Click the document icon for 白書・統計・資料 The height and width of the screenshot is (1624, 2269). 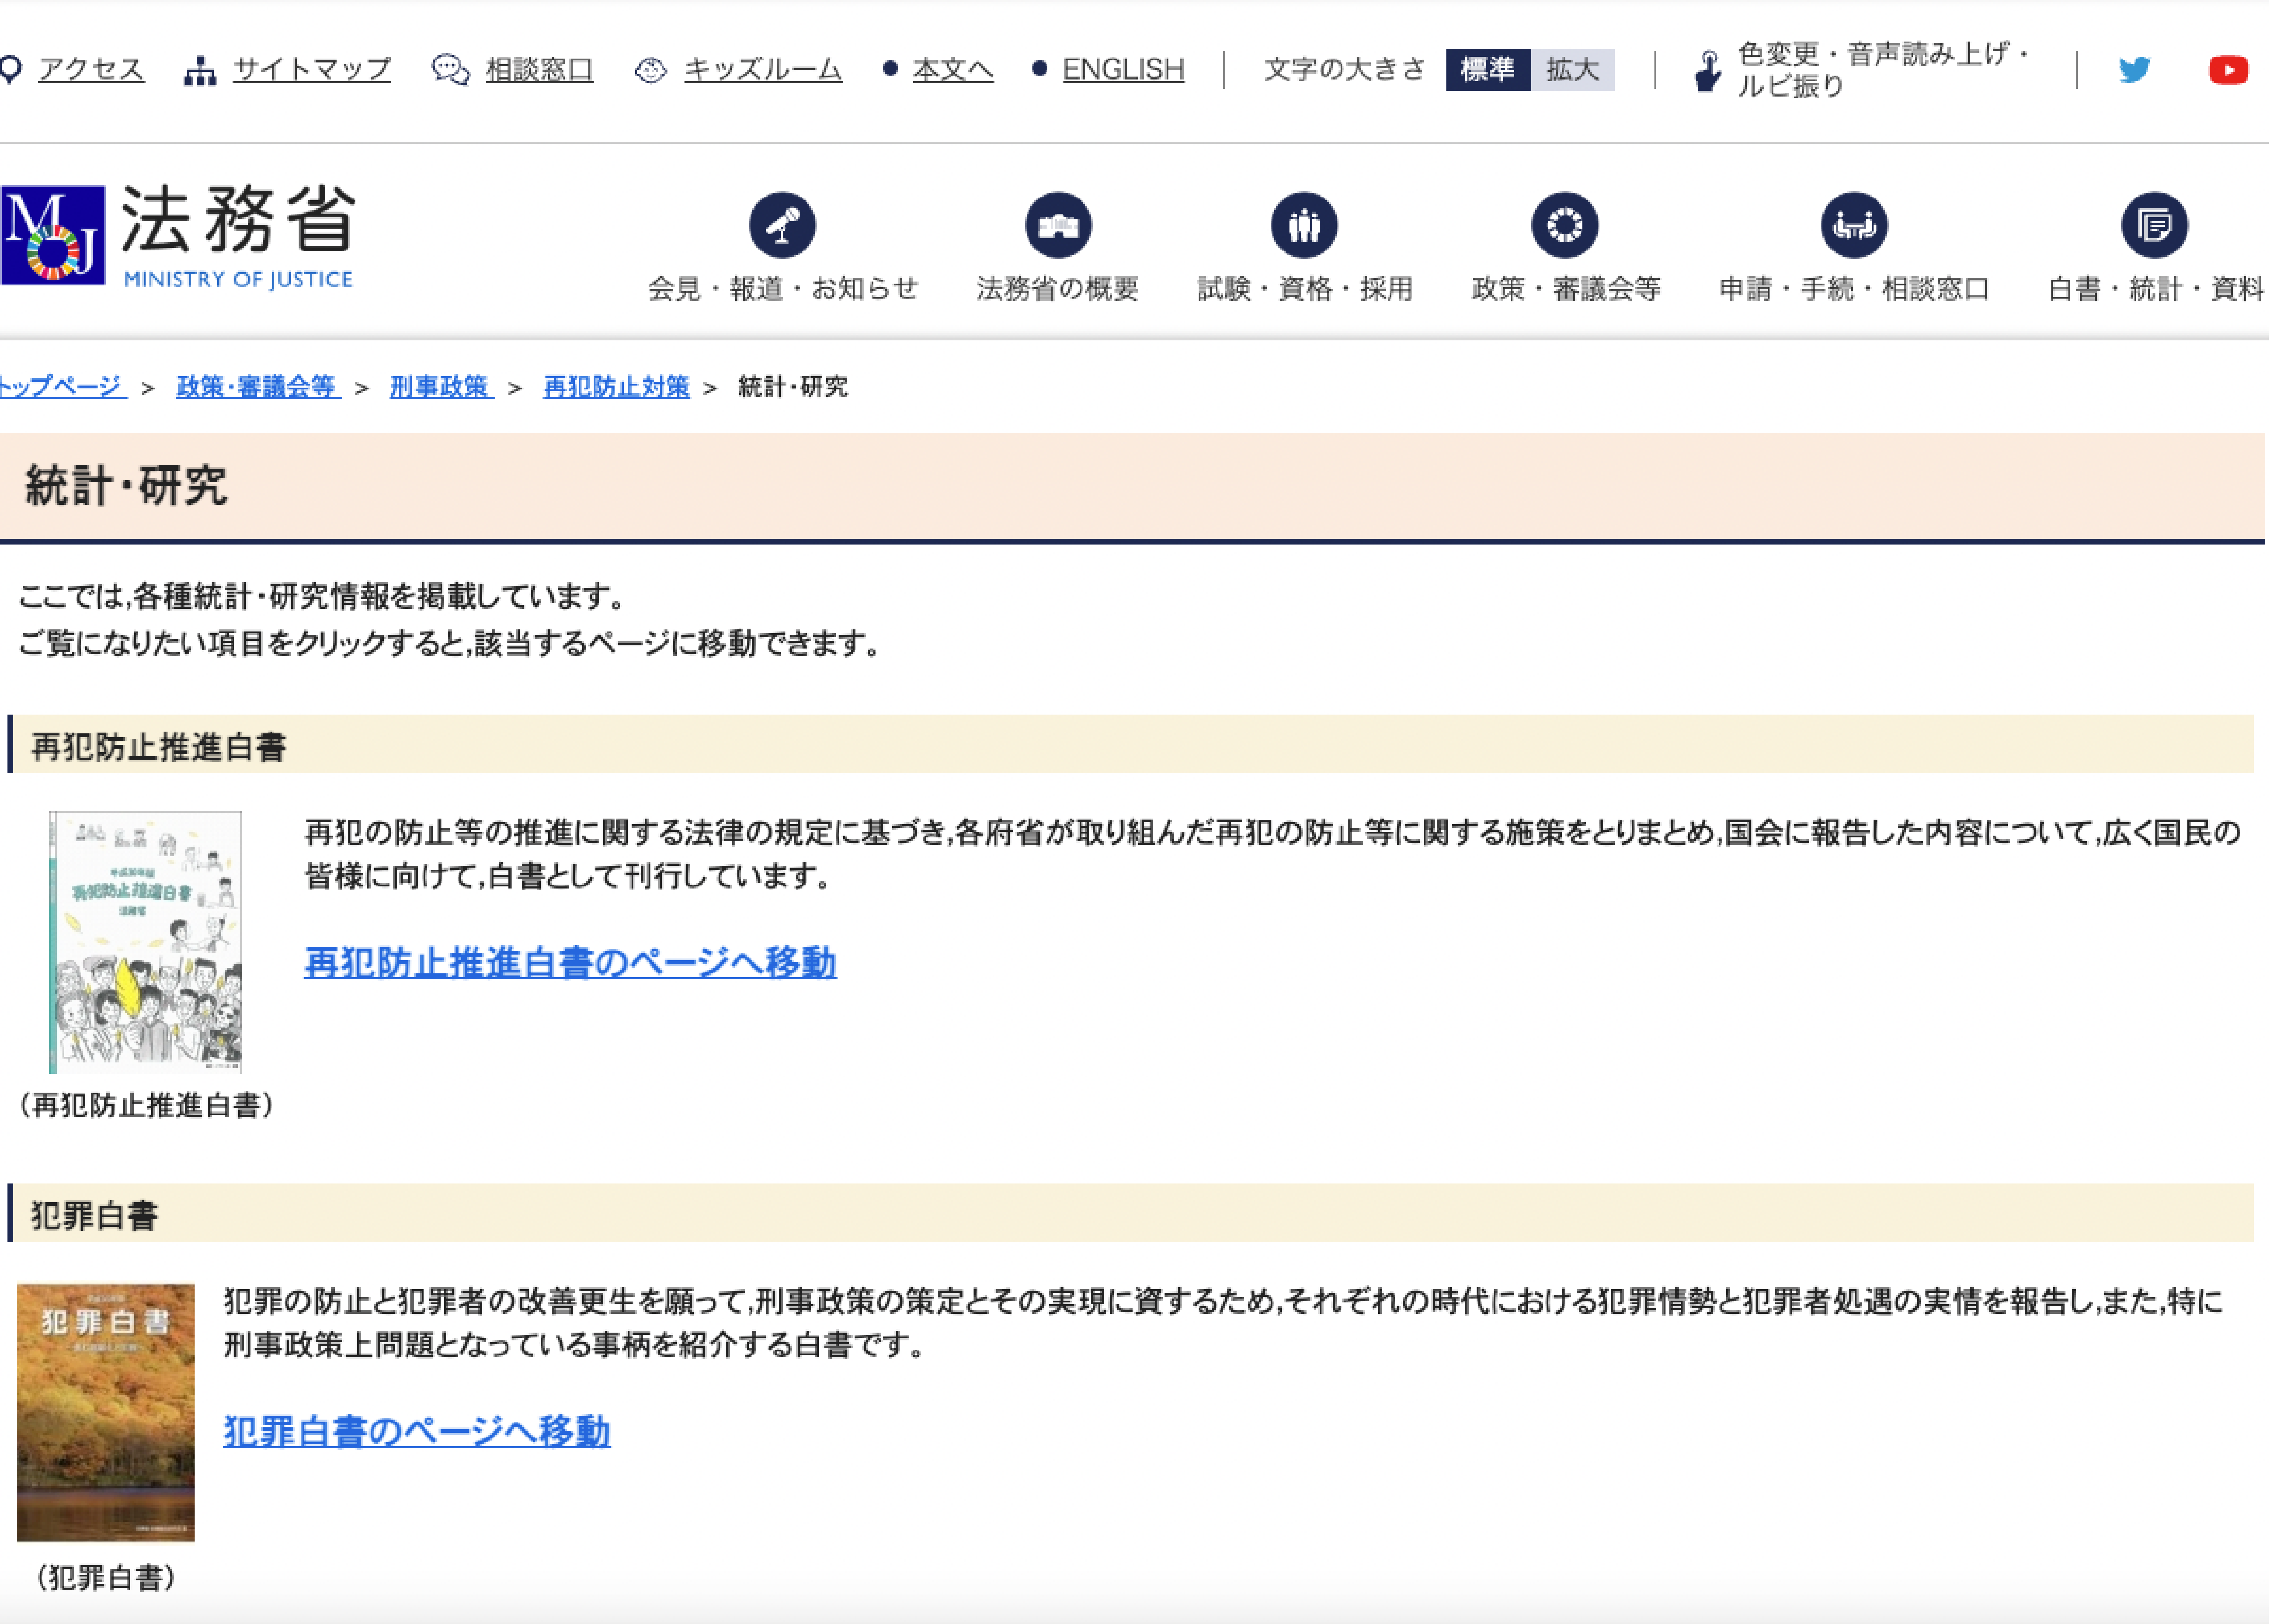2155,225
